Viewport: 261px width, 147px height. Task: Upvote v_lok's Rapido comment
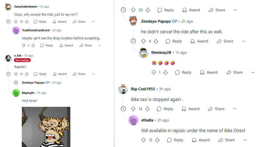click(x=16, y=74)
